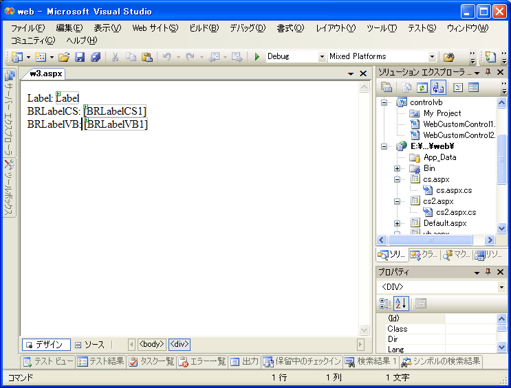Click the Solution Explorer vertical scroll down arrow

click(x=501, y=228)
